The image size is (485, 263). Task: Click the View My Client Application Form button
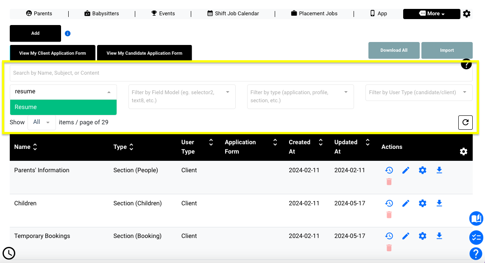point(52,53)
